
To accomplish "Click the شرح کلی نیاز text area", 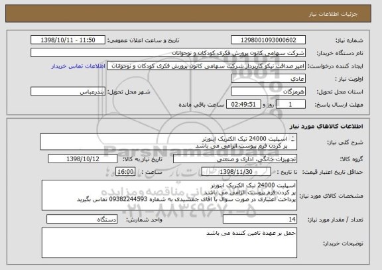I will pyautogui.click(x=168, y=141).
